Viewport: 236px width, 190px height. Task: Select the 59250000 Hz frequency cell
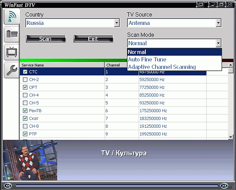173,80
